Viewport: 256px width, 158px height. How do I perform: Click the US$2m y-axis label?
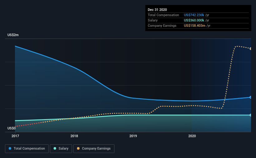click(x=13, y=35)
